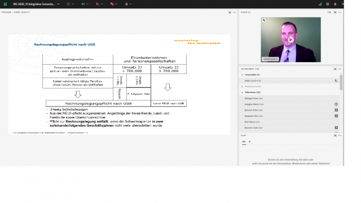
Task: Select host DIBSE Coach 4 in attendee list
Action: [289, 81]
